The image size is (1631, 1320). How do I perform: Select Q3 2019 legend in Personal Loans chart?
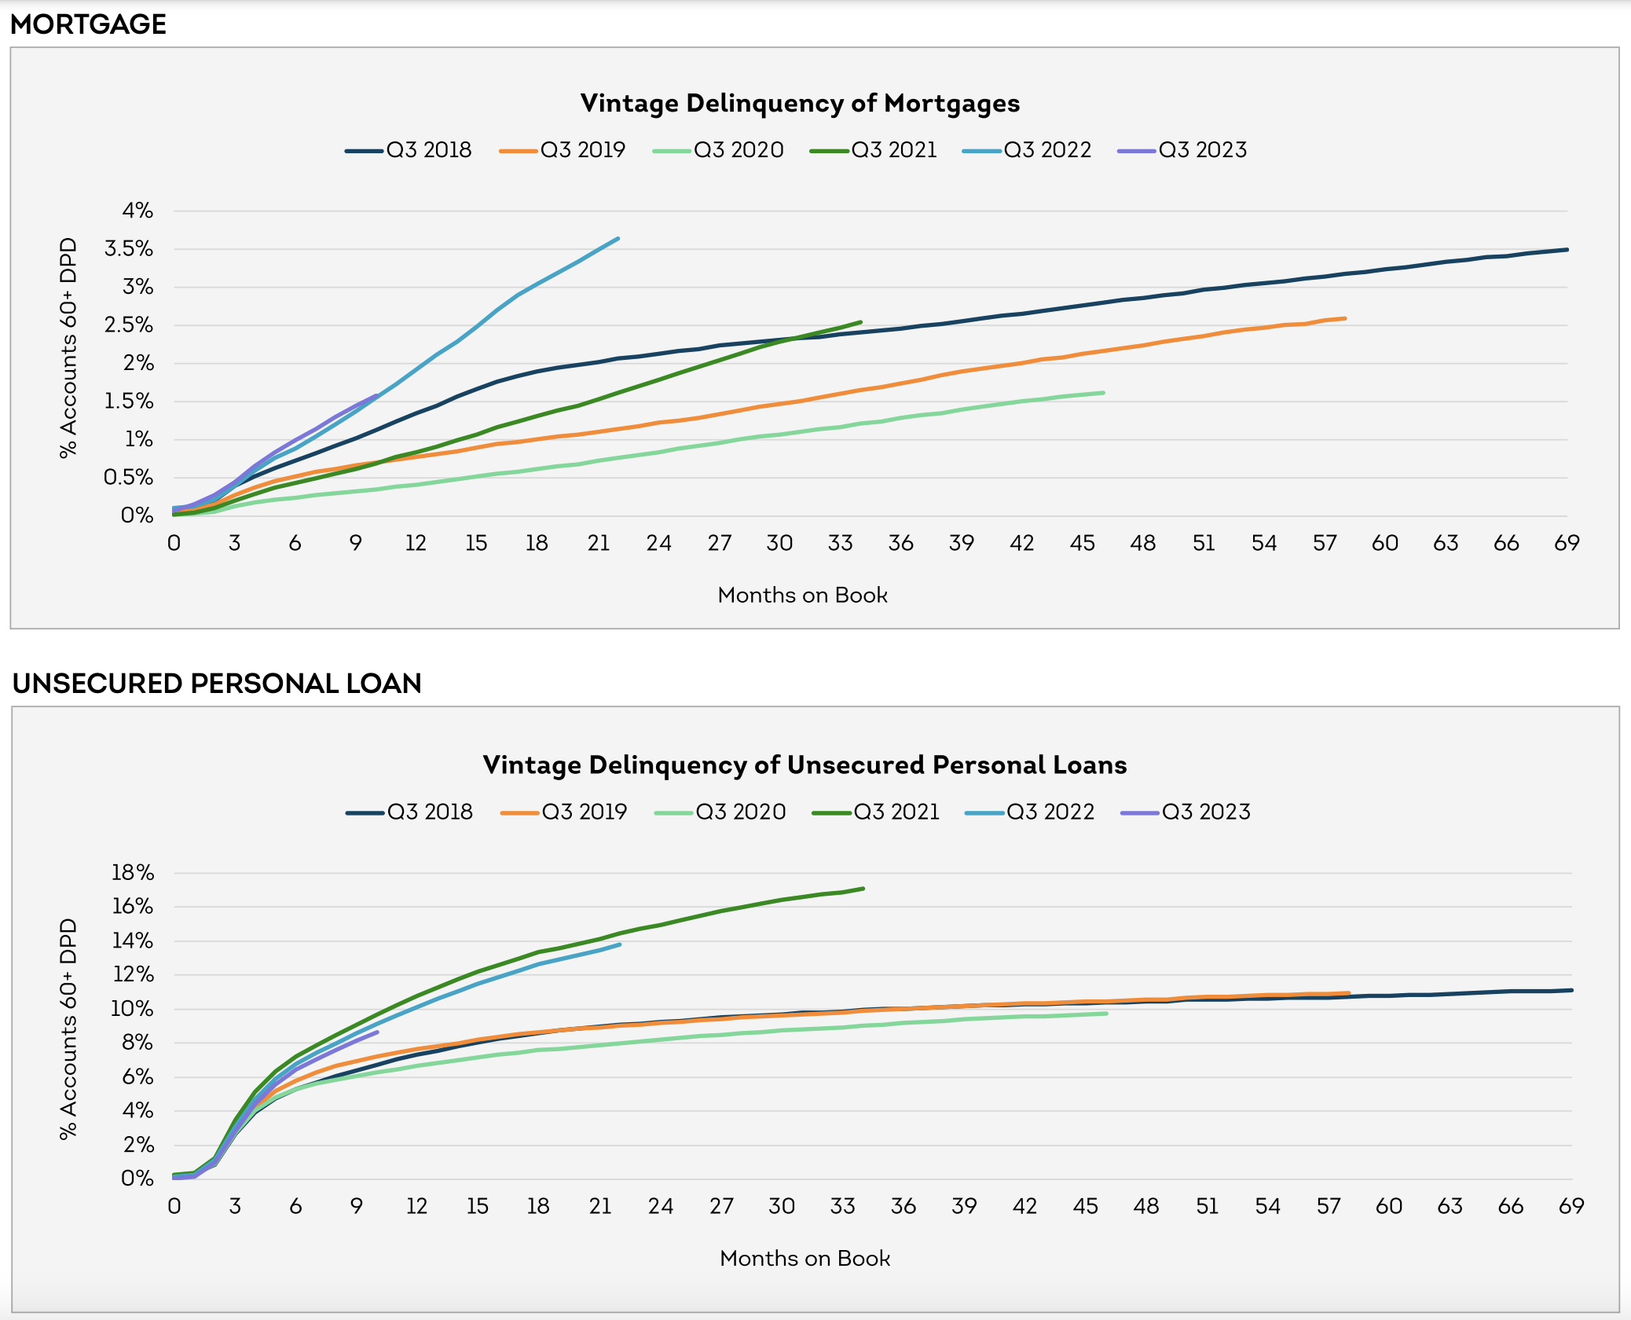pyautogui.click(x=584, y=812)
